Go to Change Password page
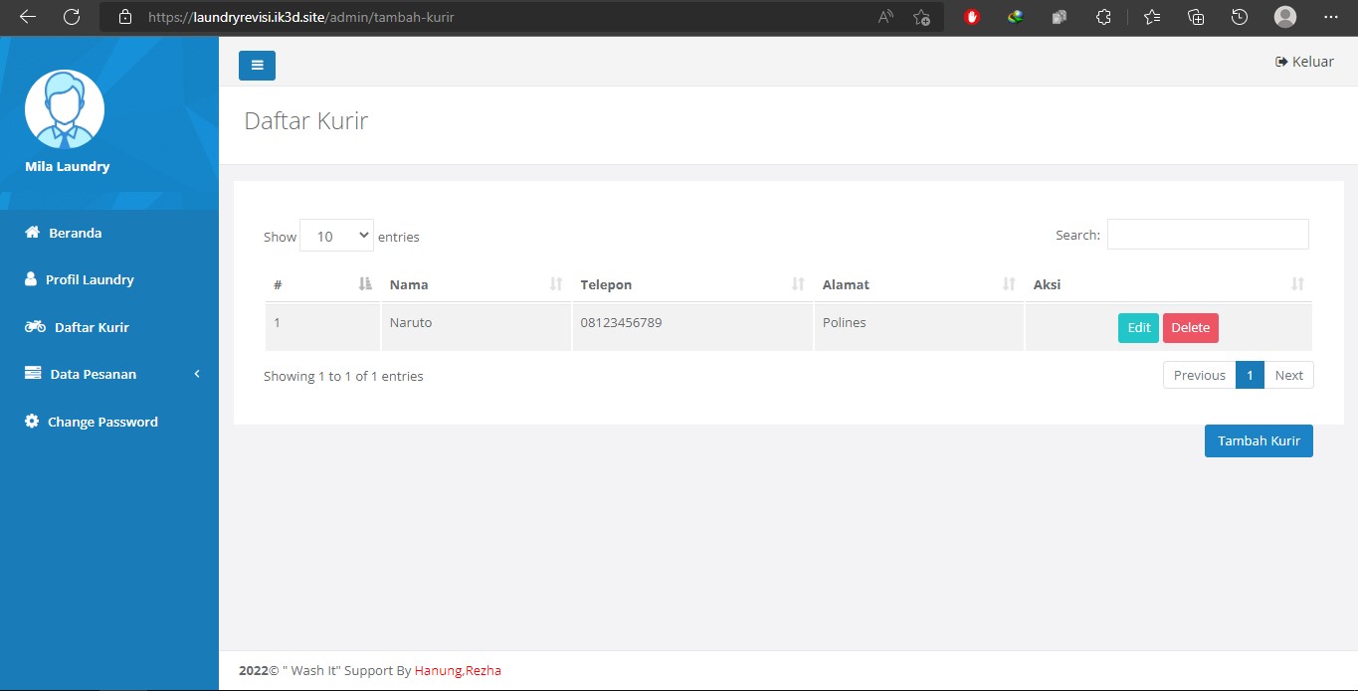This screenshot has height=691, width=1358. (101, 422)
